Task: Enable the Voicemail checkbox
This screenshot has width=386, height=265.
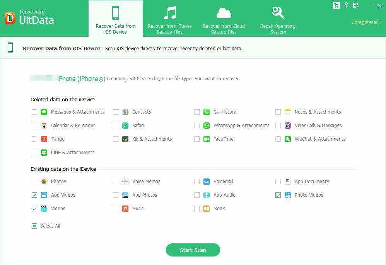Action: pos(197,182)
